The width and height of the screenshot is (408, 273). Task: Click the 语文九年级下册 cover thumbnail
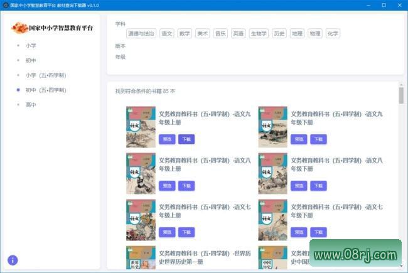(272, 127)
